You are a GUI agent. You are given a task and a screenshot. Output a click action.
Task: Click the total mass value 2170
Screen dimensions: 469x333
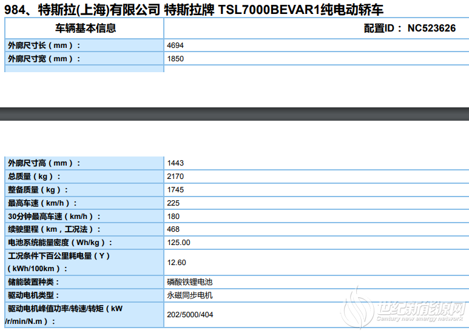[175, 177]
